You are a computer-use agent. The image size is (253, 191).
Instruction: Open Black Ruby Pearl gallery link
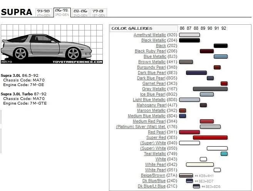[x=151, y=51]
